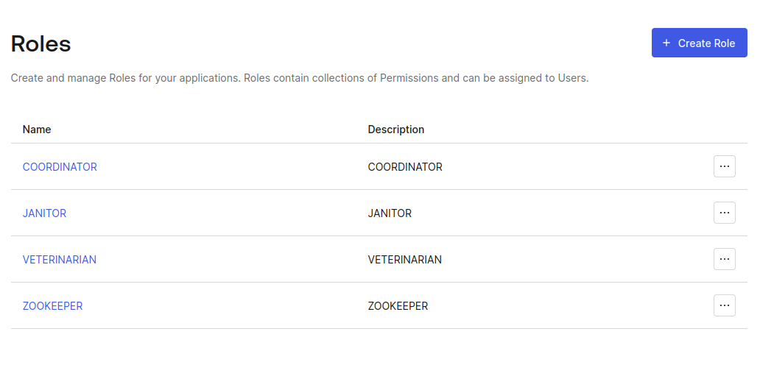This screenshot has height=365, width=760.
Task: Click the Name column header
Action: coord(37,130)
